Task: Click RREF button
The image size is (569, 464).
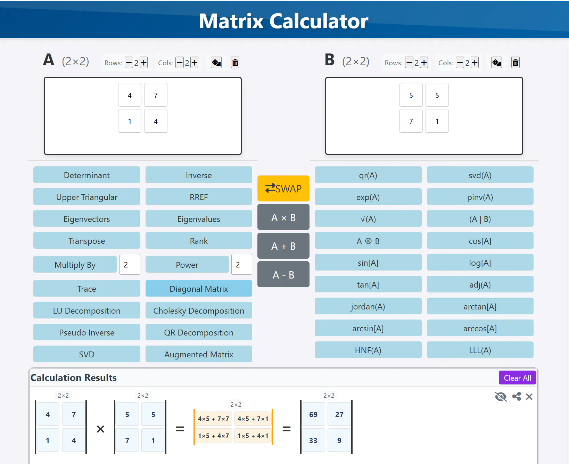Action: click(x=199, y=197)
